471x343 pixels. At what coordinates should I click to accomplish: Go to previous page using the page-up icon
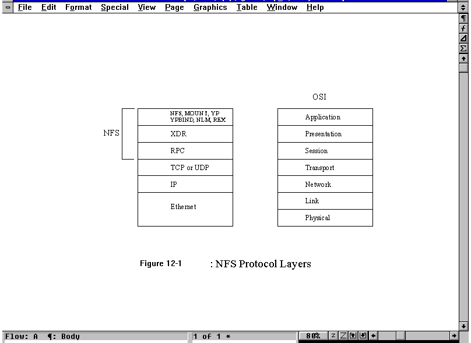pyautogui.click(x=353, y=336)
